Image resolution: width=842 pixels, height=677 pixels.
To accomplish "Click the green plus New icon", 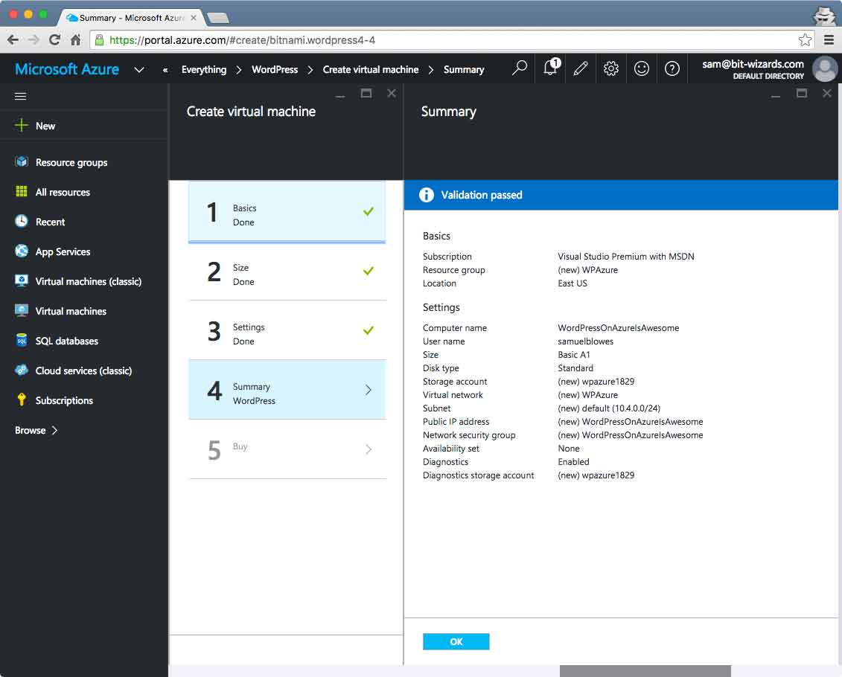I will point(22,126).
